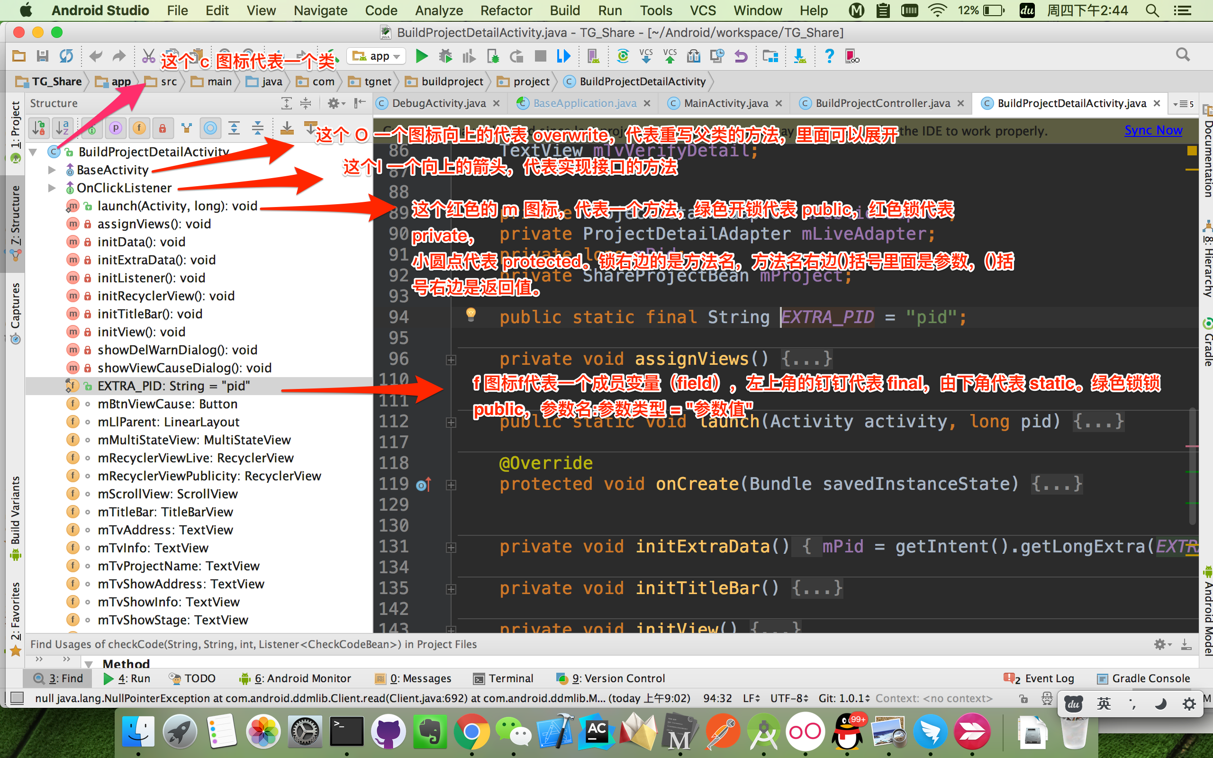Click Search Everywhere magnifier in toolbar
The image size is (1213, 758).
(1183, 54)
